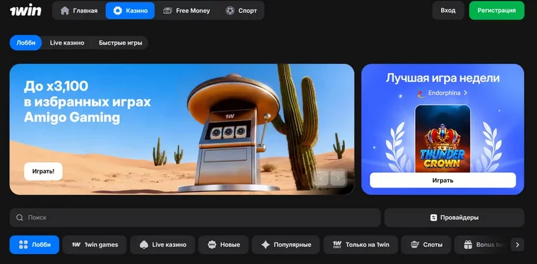Show previous banner slide arrow
The image size is (537, 264).
[321, 179]
